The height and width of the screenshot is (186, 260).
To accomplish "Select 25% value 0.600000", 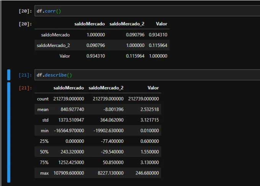I will point(150,141).
